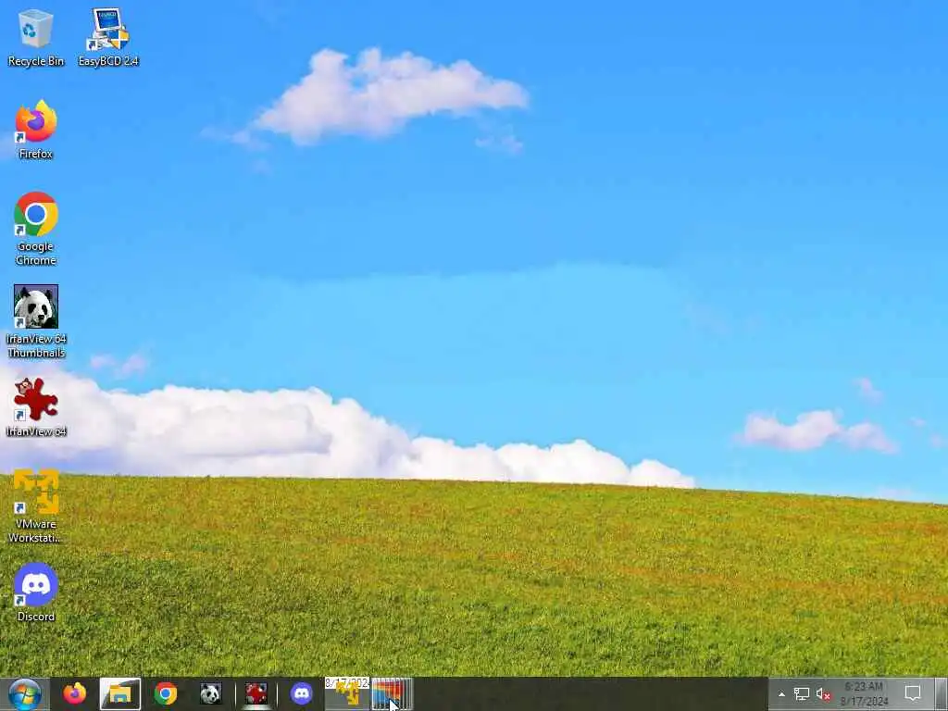Screen dimensions: 948x711
Task: Open the red IrfanView taskbar icon
Action: click(x=256, y=694)
